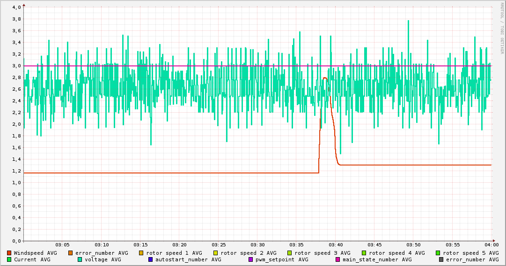This screenshot has width=506, height=266.
Task: Click the green Current AVG swatch
Action: (x=9, y=259)
